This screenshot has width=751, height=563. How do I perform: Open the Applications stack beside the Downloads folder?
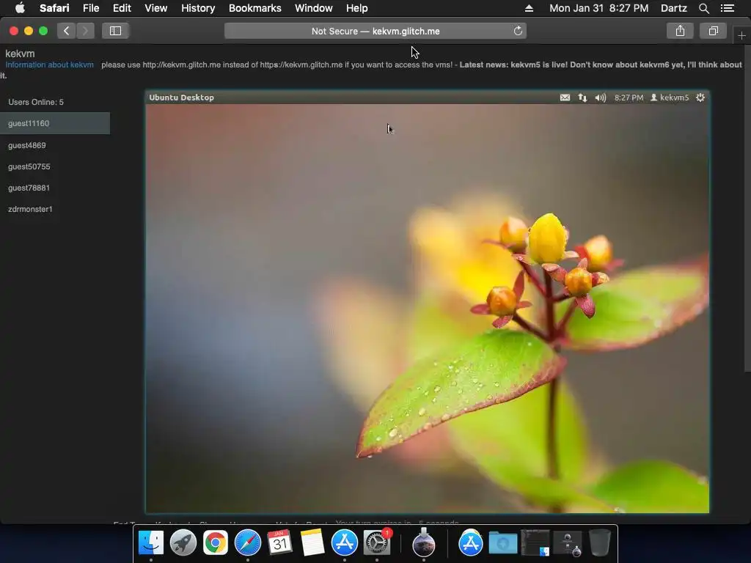click(470, 543)
